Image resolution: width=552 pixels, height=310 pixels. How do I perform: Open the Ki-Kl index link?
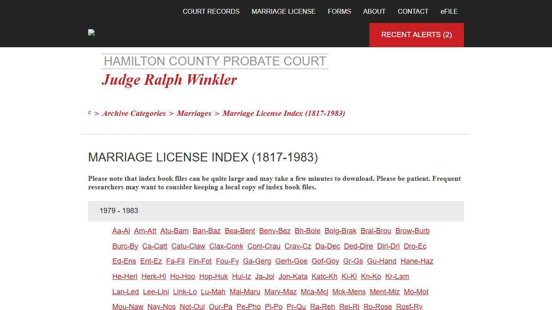(349, 276)
